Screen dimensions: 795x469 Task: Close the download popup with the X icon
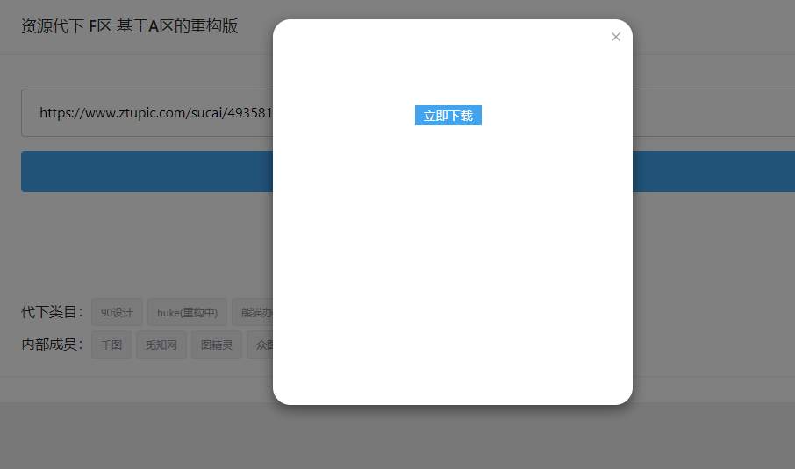(615, 37)
